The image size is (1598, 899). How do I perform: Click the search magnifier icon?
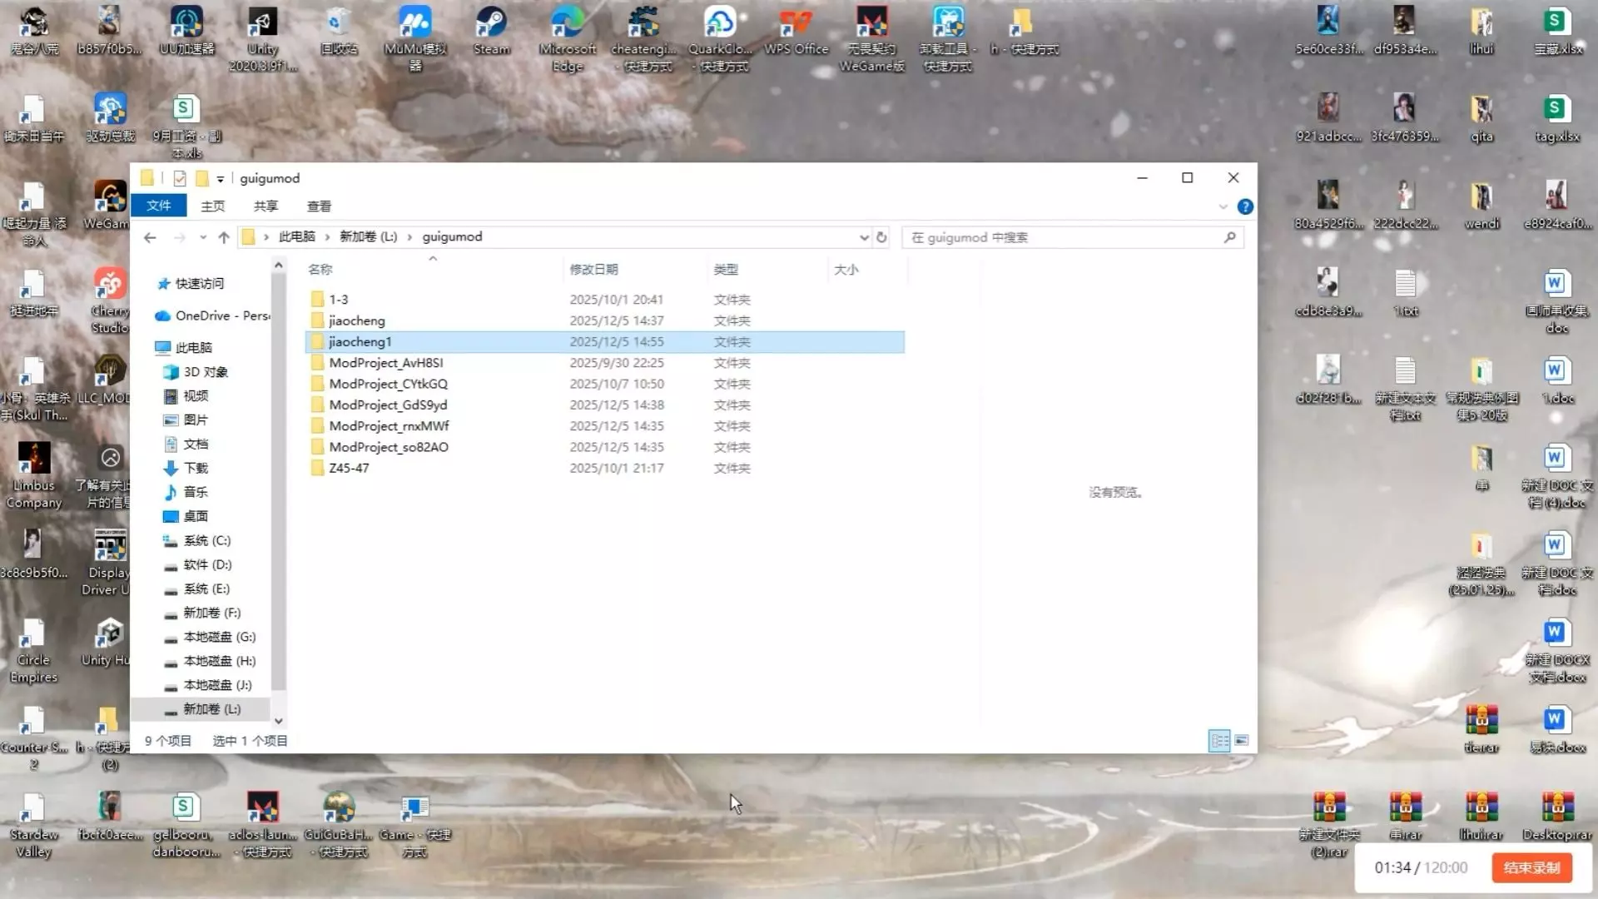1229,237
